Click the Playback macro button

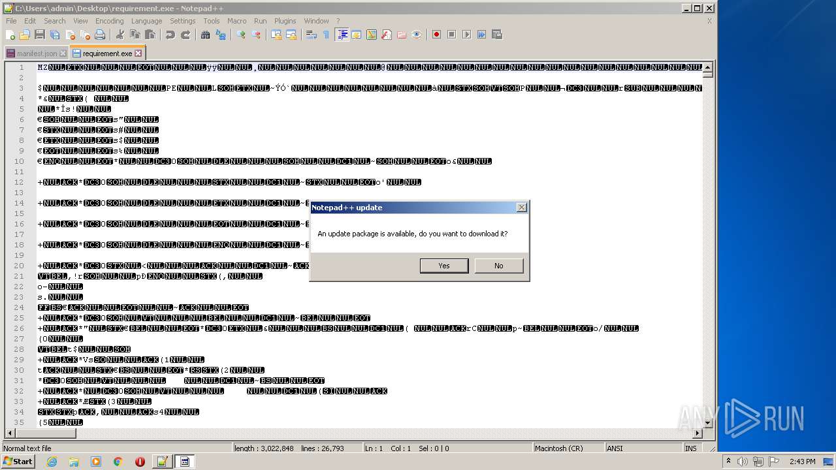[x=466, y=35]
